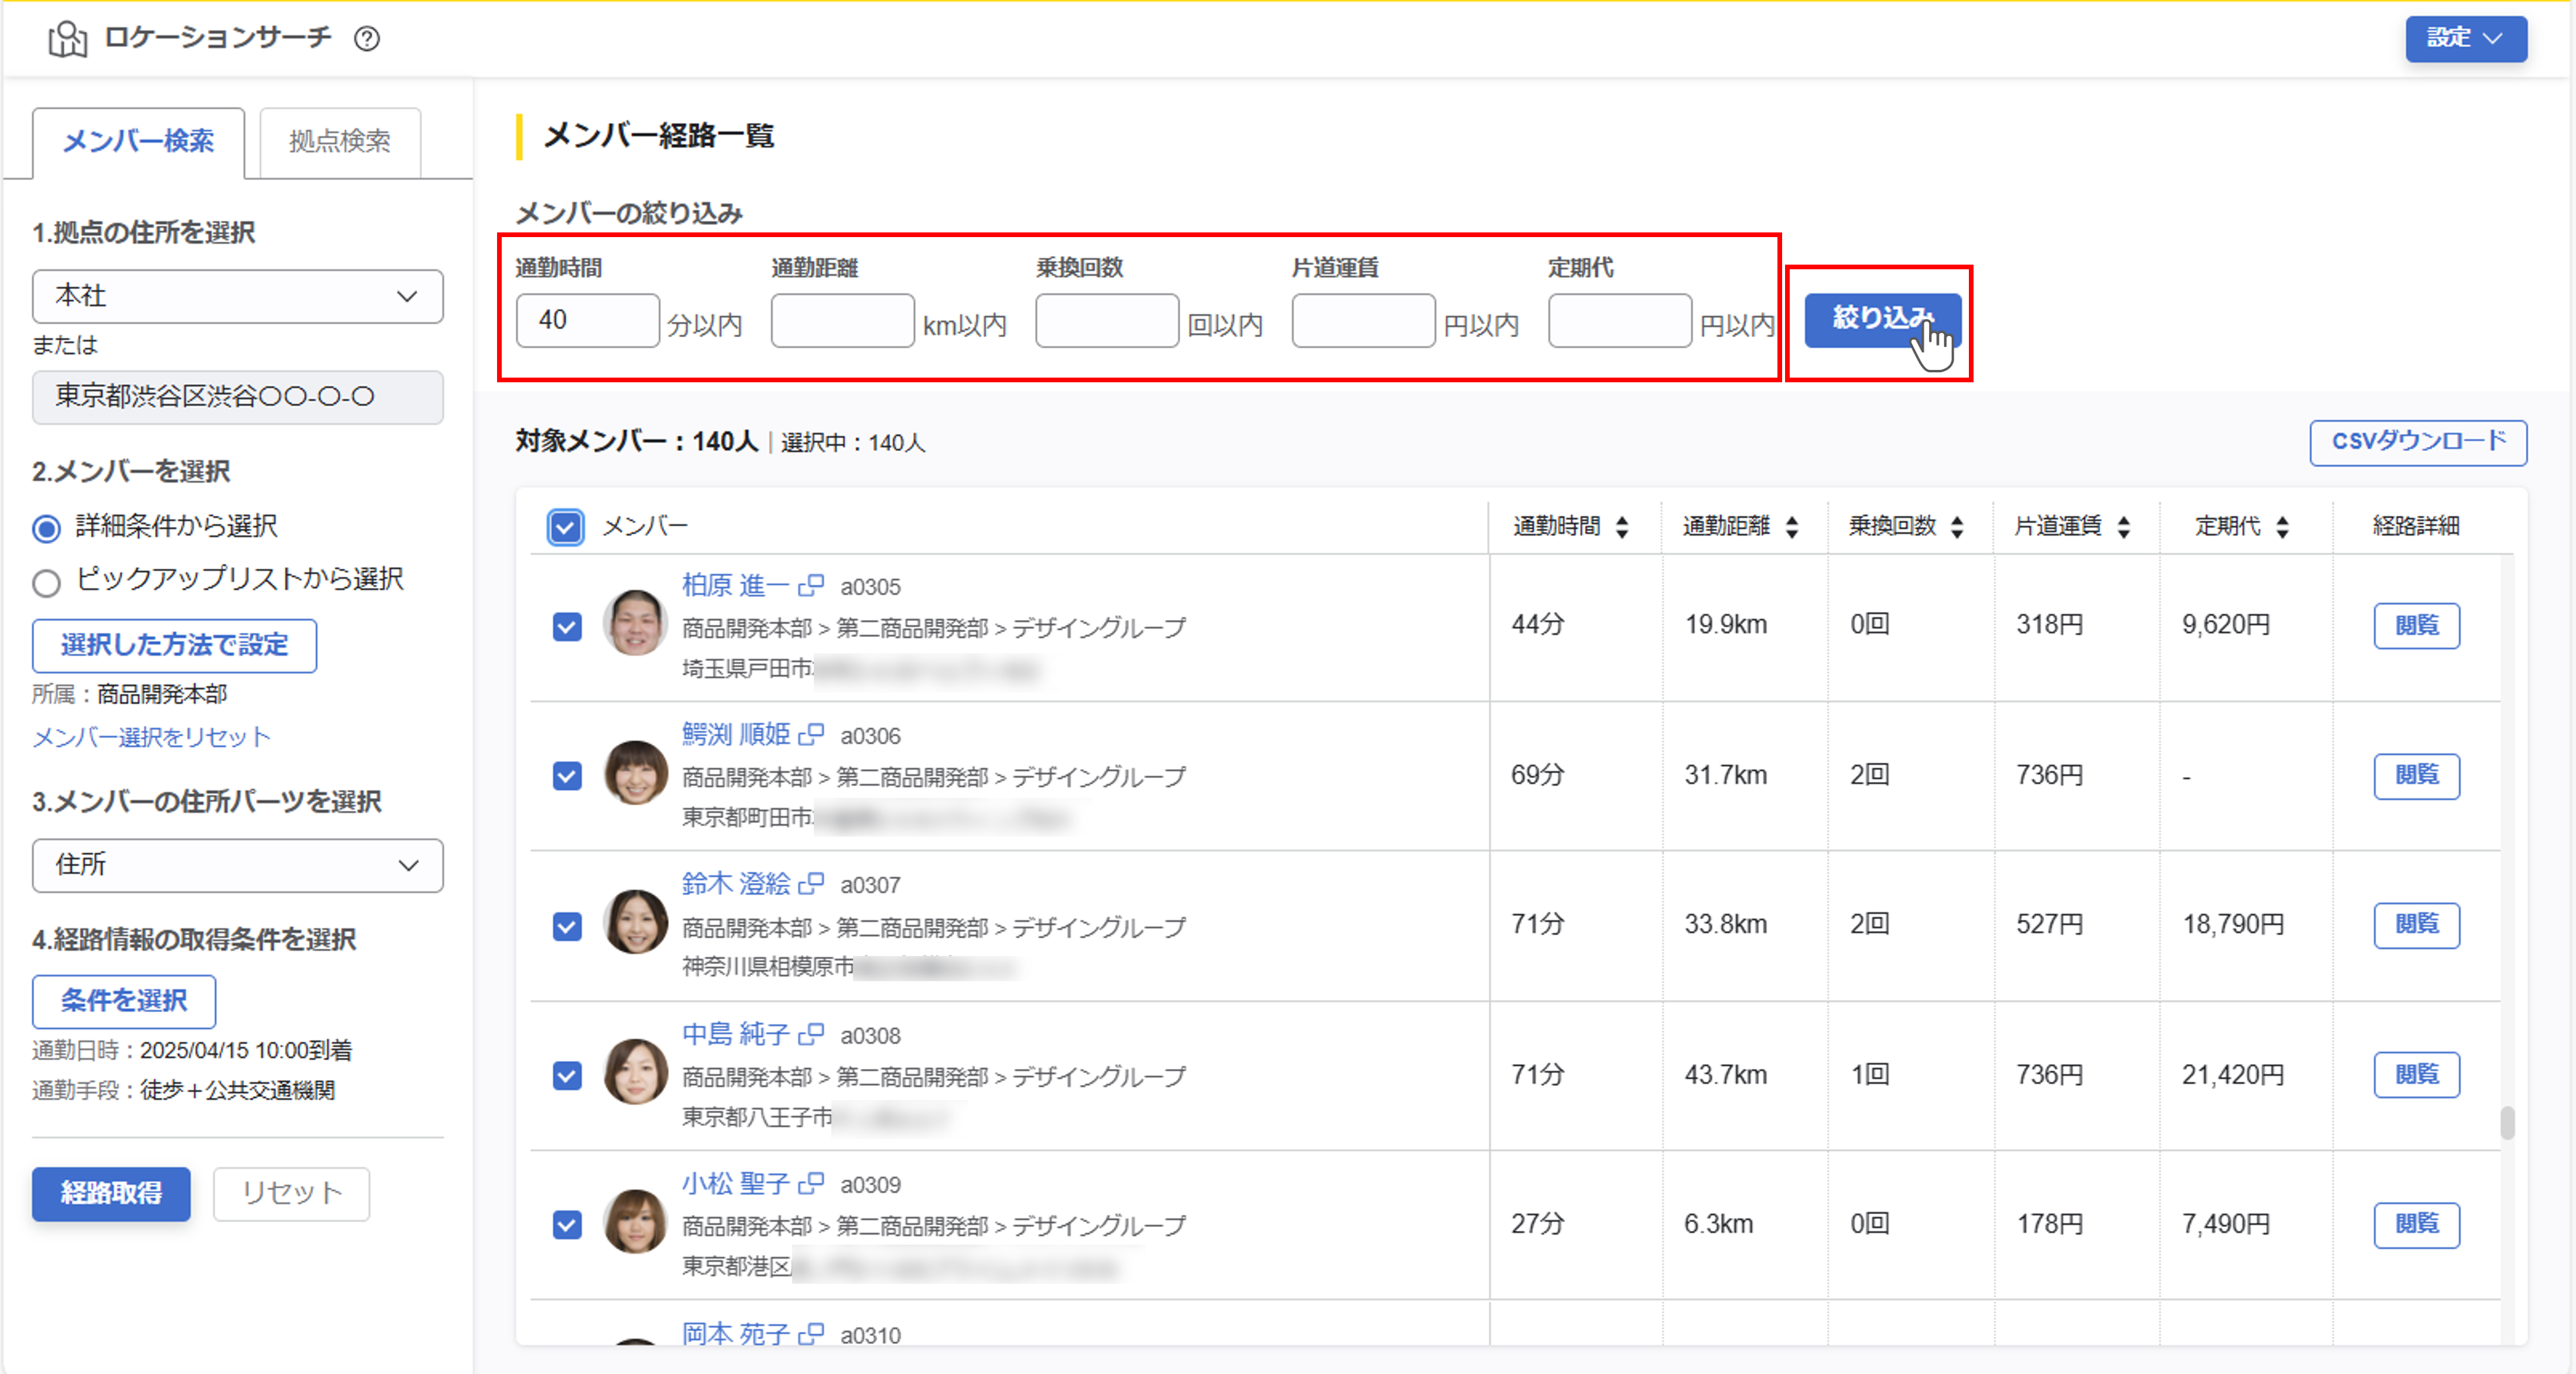The height and width of the screenshot is (1374, 2576).
Task: Open 柏原 進一 name link
Action: click(x=736, y=585)
